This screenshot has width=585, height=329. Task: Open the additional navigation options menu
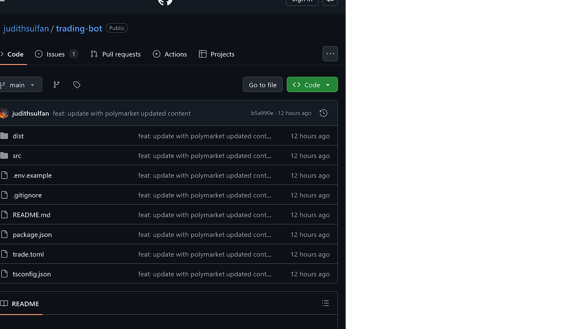[x=330, y=53]
